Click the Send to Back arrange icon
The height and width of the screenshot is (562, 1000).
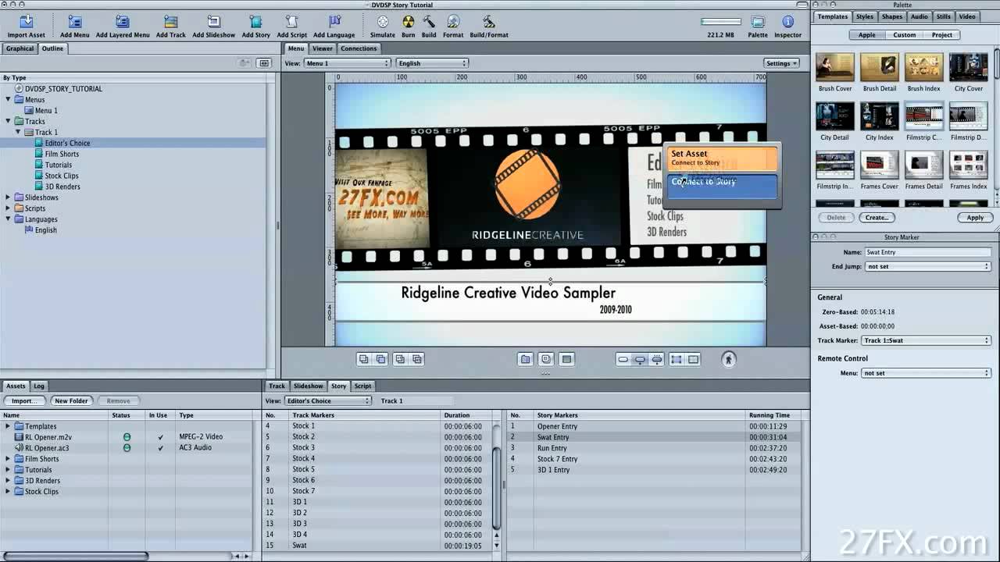[x=381, y=359]
